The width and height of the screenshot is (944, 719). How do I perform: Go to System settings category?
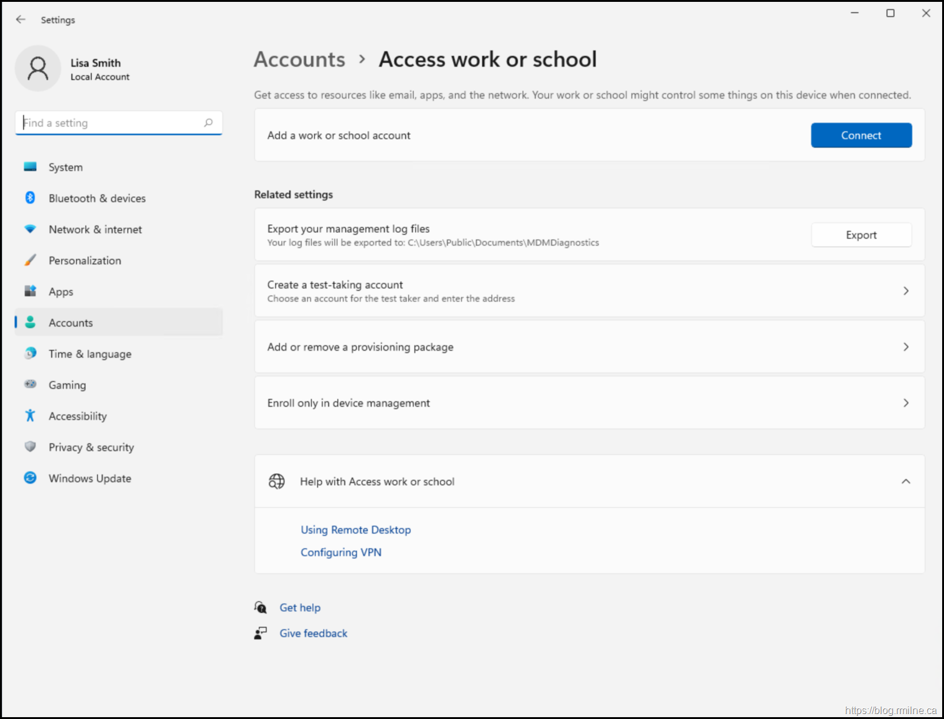pyautogui.click(x=65, y=167)
